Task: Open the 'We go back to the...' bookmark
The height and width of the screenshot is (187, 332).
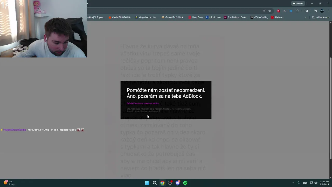Action: [x=146, y=17]
